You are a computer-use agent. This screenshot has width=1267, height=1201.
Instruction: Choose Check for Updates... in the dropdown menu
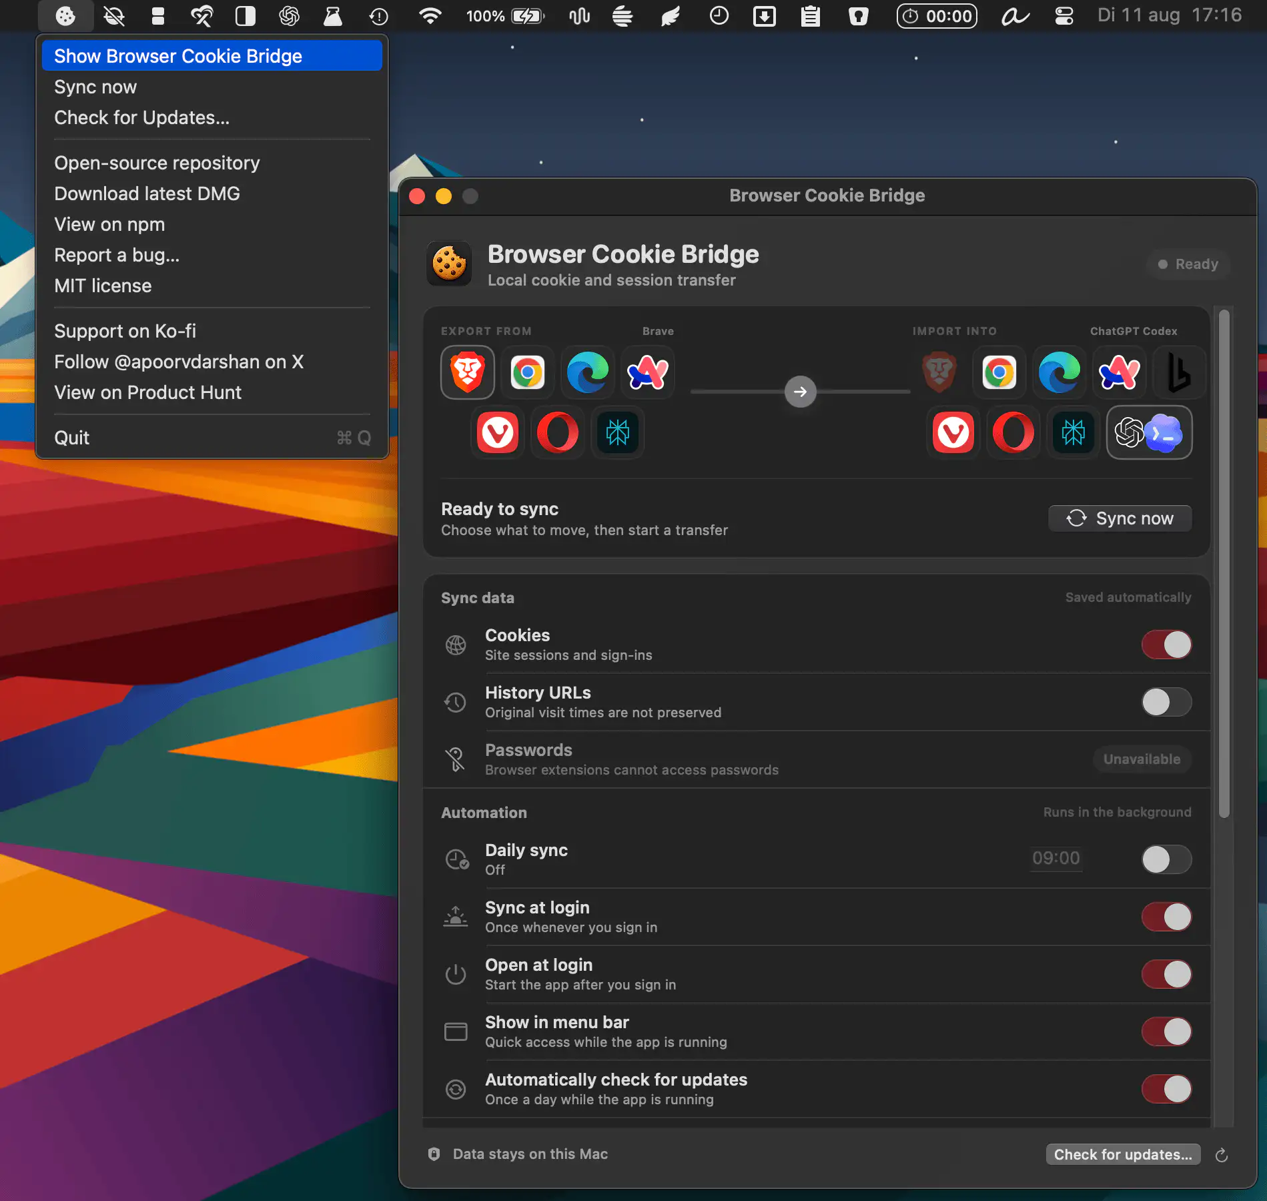(212, 117)
